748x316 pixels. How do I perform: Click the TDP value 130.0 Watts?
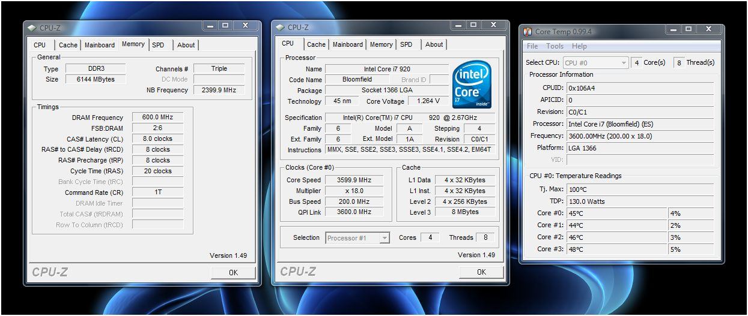640,201
